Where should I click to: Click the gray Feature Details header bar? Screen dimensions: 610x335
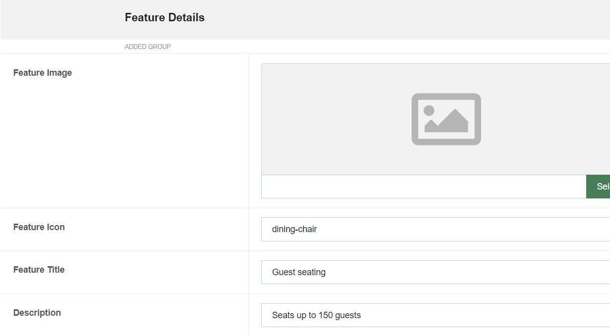point(397,20)
